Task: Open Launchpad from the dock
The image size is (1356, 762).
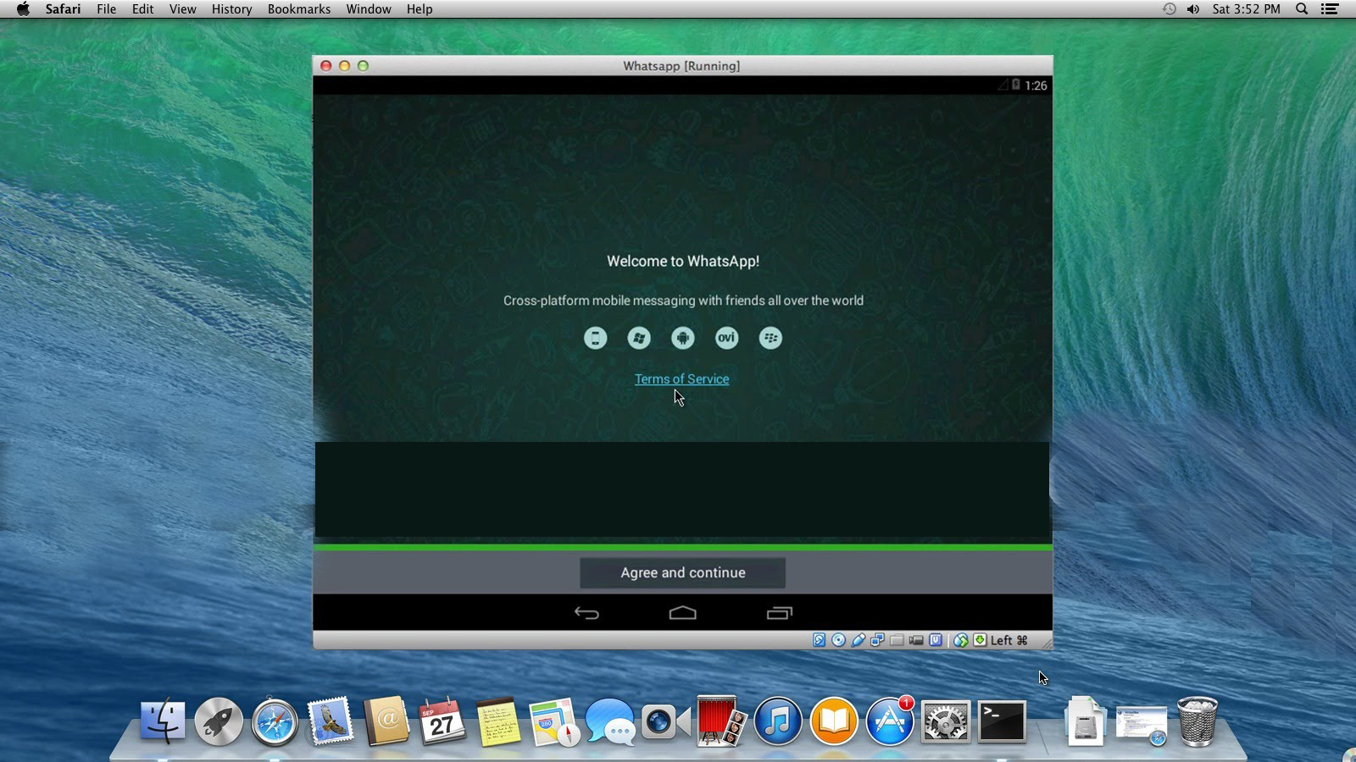Action: 218,721
